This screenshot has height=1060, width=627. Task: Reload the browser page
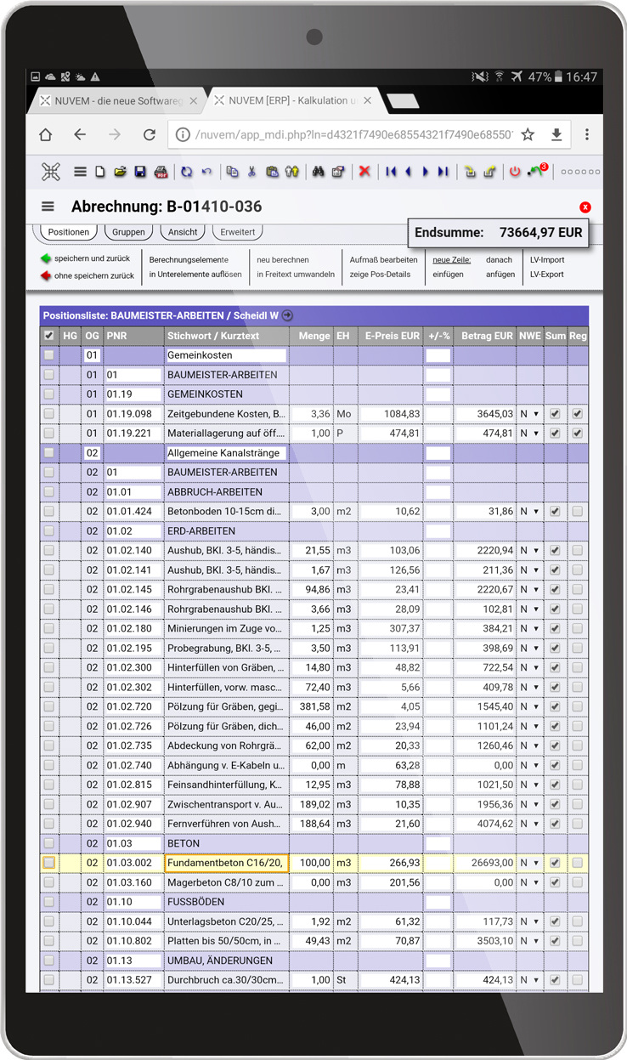pyautogui.click(x=149, y=134)
